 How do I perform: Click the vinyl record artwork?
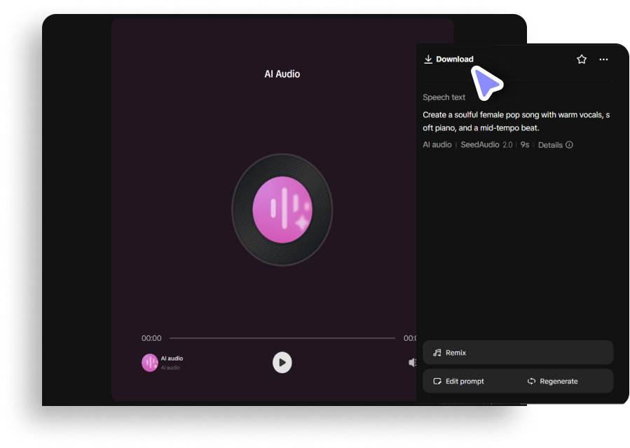(282, 209)
